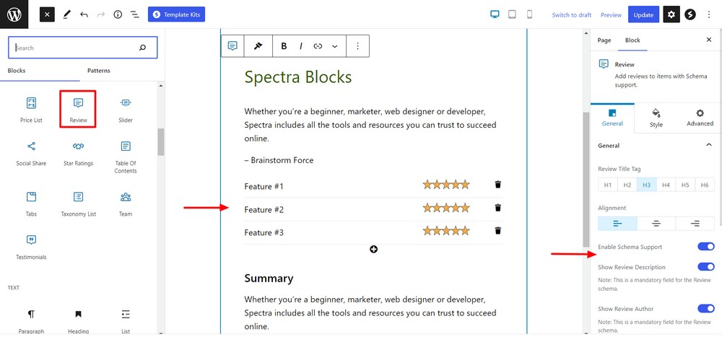Switch to the Patterns tab
The width and height of the screenshot is (722, 337).
click(98, 71)
